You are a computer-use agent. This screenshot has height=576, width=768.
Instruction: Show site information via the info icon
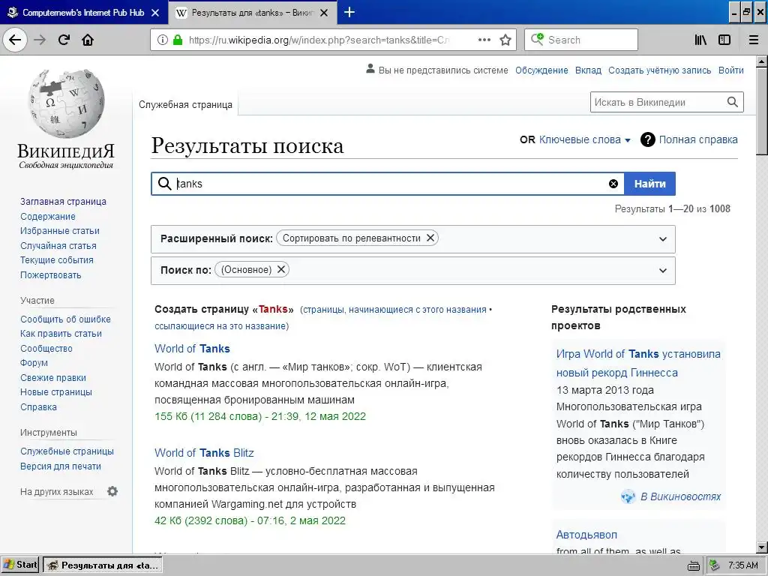[163, 40]
